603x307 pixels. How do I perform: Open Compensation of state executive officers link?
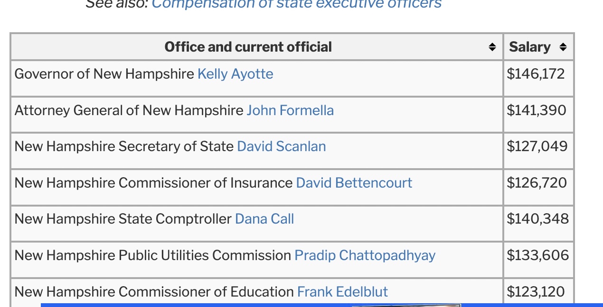coord(296,4)
